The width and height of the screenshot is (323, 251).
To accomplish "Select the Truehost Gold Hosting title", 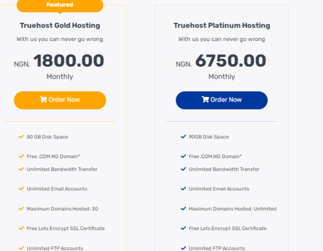I will tap(60, 26).
